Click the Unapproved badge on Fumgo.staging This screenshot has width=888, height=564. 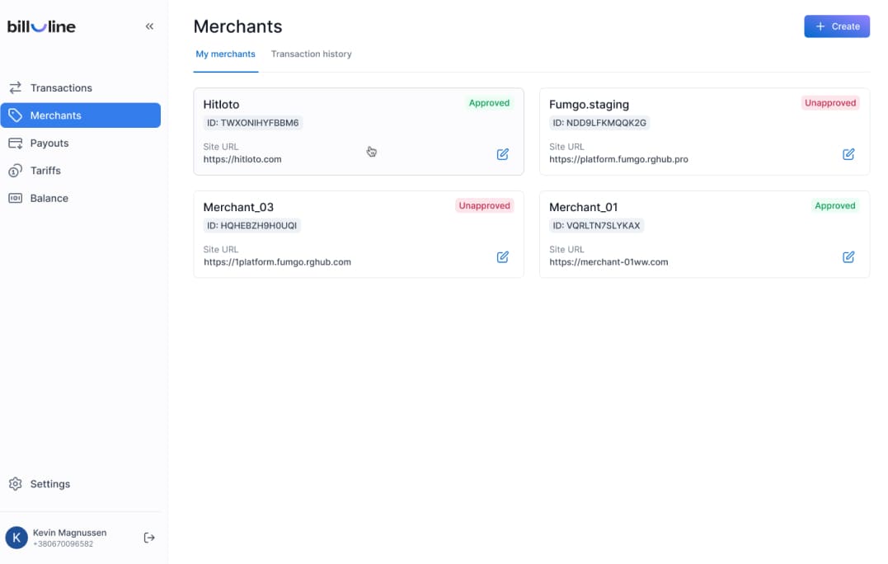830,103
